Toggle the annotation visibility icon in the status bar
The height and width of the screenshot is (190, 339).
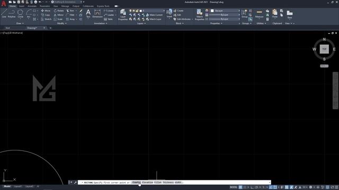coord(291,187)
